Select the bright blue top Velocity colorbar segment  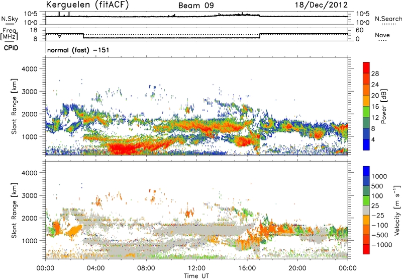pos(366,171)
